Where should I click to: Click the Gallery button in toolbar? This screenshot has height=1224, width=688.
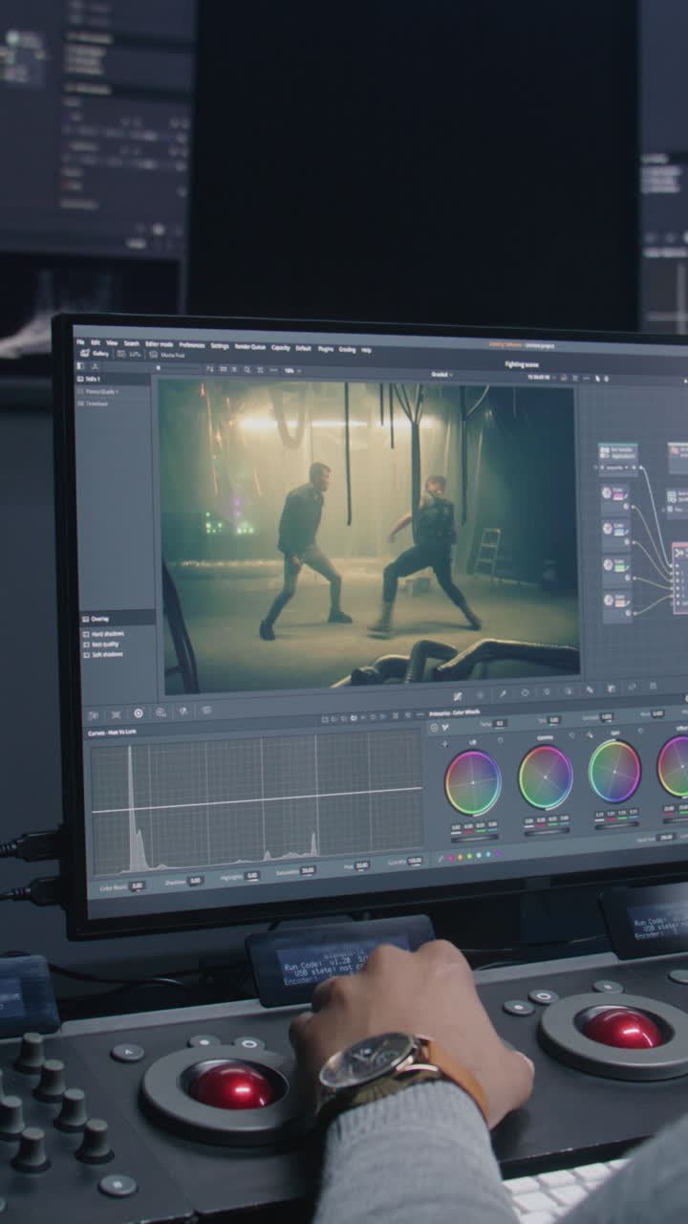pos(94,354)
